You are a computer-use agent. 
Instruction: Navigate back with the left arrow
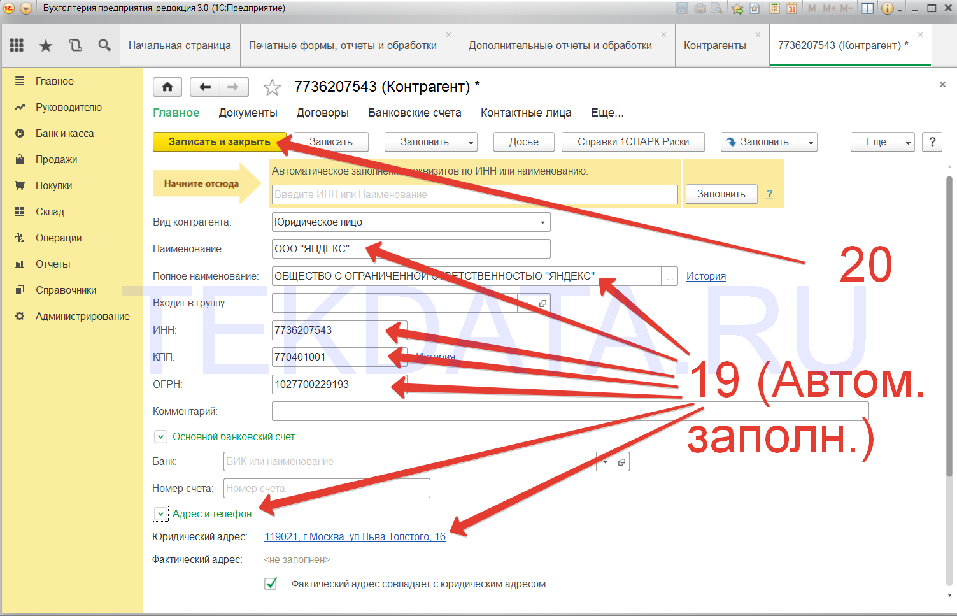(204, 87)
